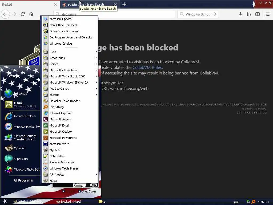Launch Everything search program
Screen dimensions: 273x205
70,107
